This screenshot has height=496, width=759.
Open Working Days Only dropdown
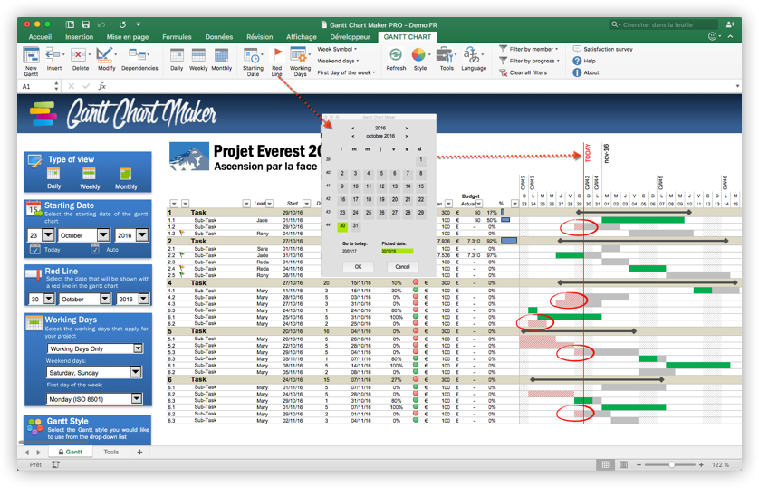click(x=138, y=348)
